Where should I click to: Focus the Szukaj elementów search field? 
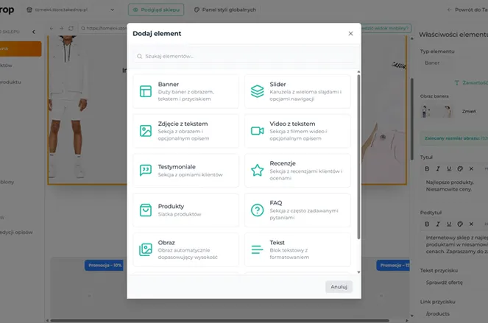tap(244, 56)
